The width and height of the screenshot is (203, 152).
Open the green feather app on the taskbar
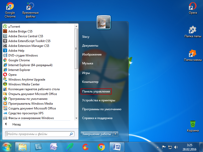[x=70, y=147]
